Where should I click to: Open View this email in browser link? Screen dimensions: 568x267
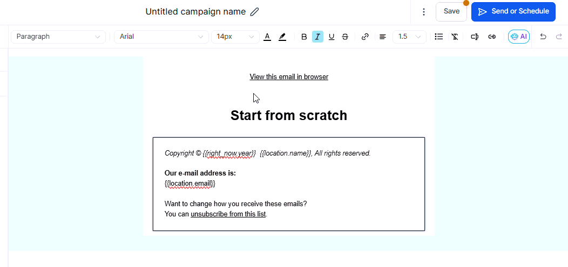[289, 76]
